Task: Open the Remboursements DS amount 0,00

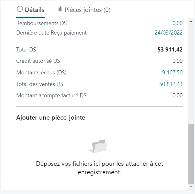Action: point(177,23)
